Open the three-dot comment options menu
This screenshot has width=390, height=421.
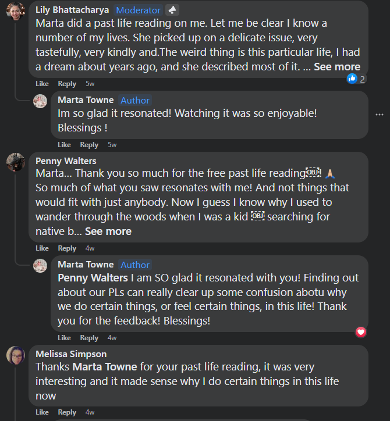pos(380,114)
